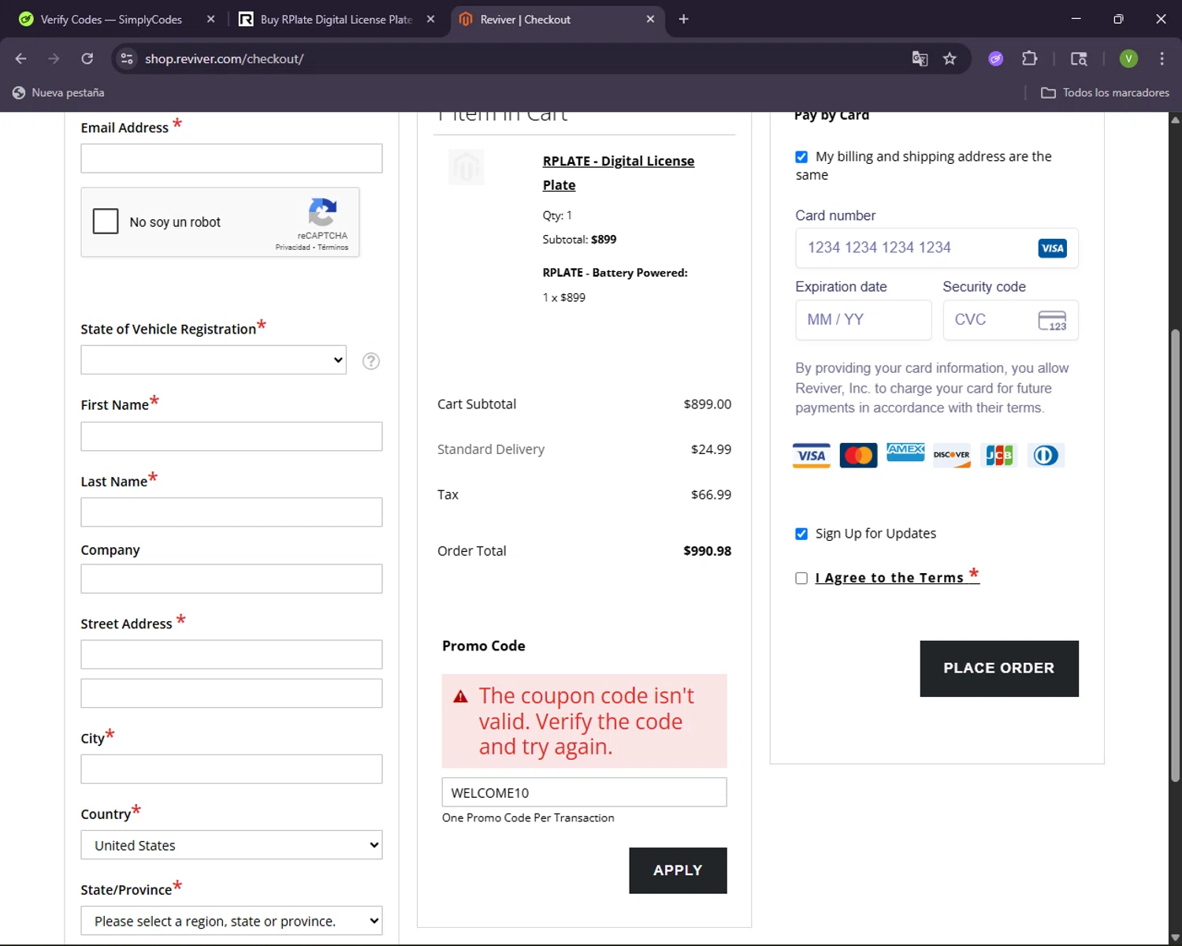The width and height of the screenshot is (1182, 946).
Task: Focus the First Name field
Action: click(x=232, y=437)
